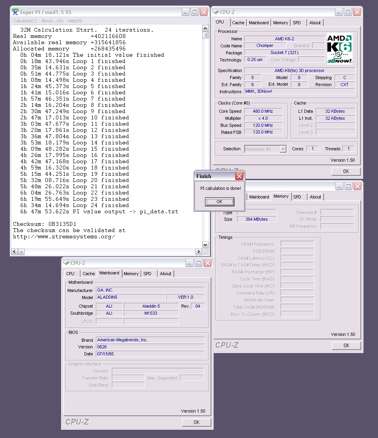This screenshot has width=378, height=438.
Task: Click OK in the CPU-Z Memory window
Action: pyautogui.click(x=346, y=346)
